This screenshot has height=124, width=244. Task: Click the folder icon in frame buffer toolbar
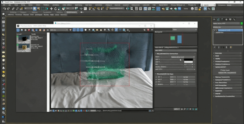97,30
